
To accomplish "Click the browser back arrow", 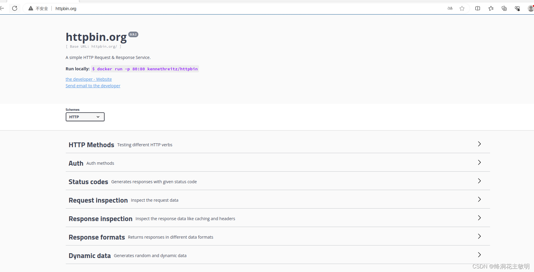I will point(2,8).
